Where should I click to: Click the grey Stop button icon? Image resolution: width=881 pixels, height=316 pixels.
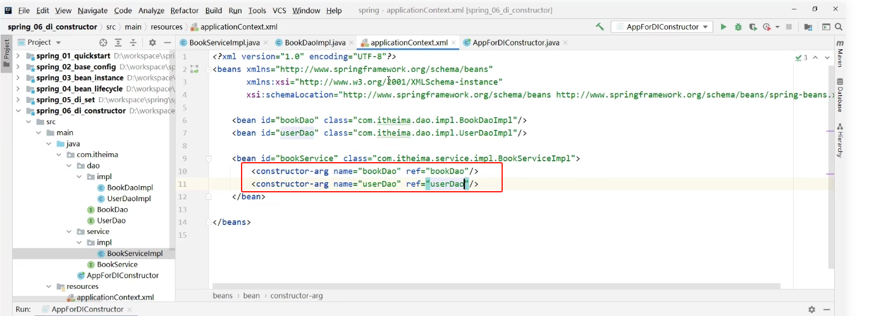789,27
